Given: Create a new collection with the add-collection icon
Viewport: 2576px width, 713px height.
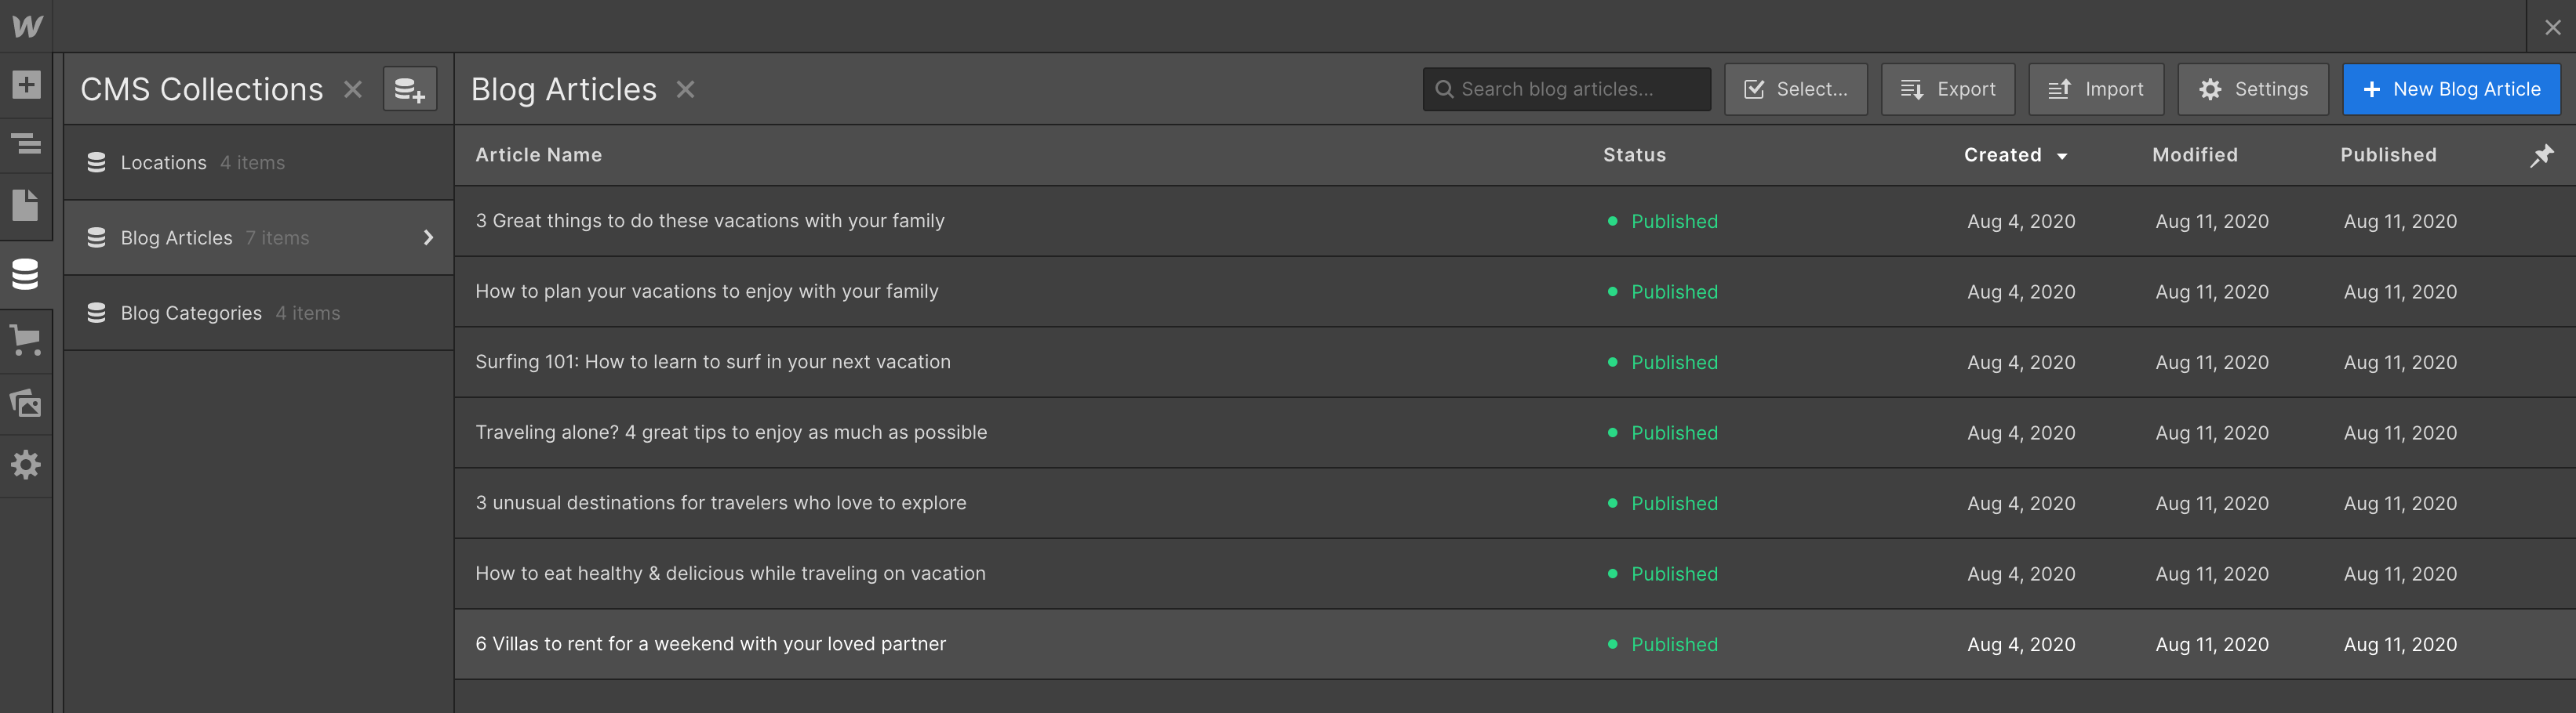Looking at the screenshot, I should click(x=410, y=89).
